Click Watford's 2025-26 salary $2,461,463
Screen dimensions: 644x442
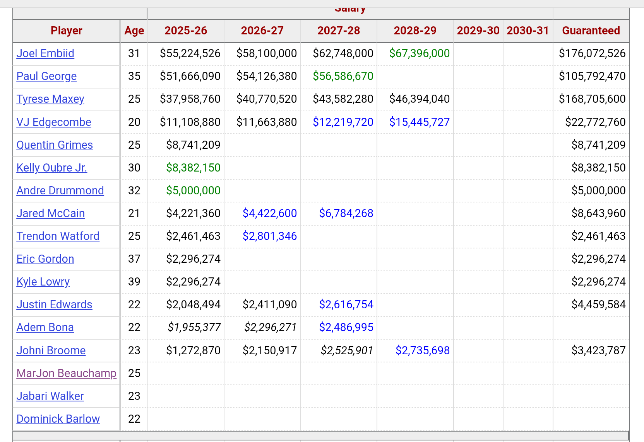point(193,236)
